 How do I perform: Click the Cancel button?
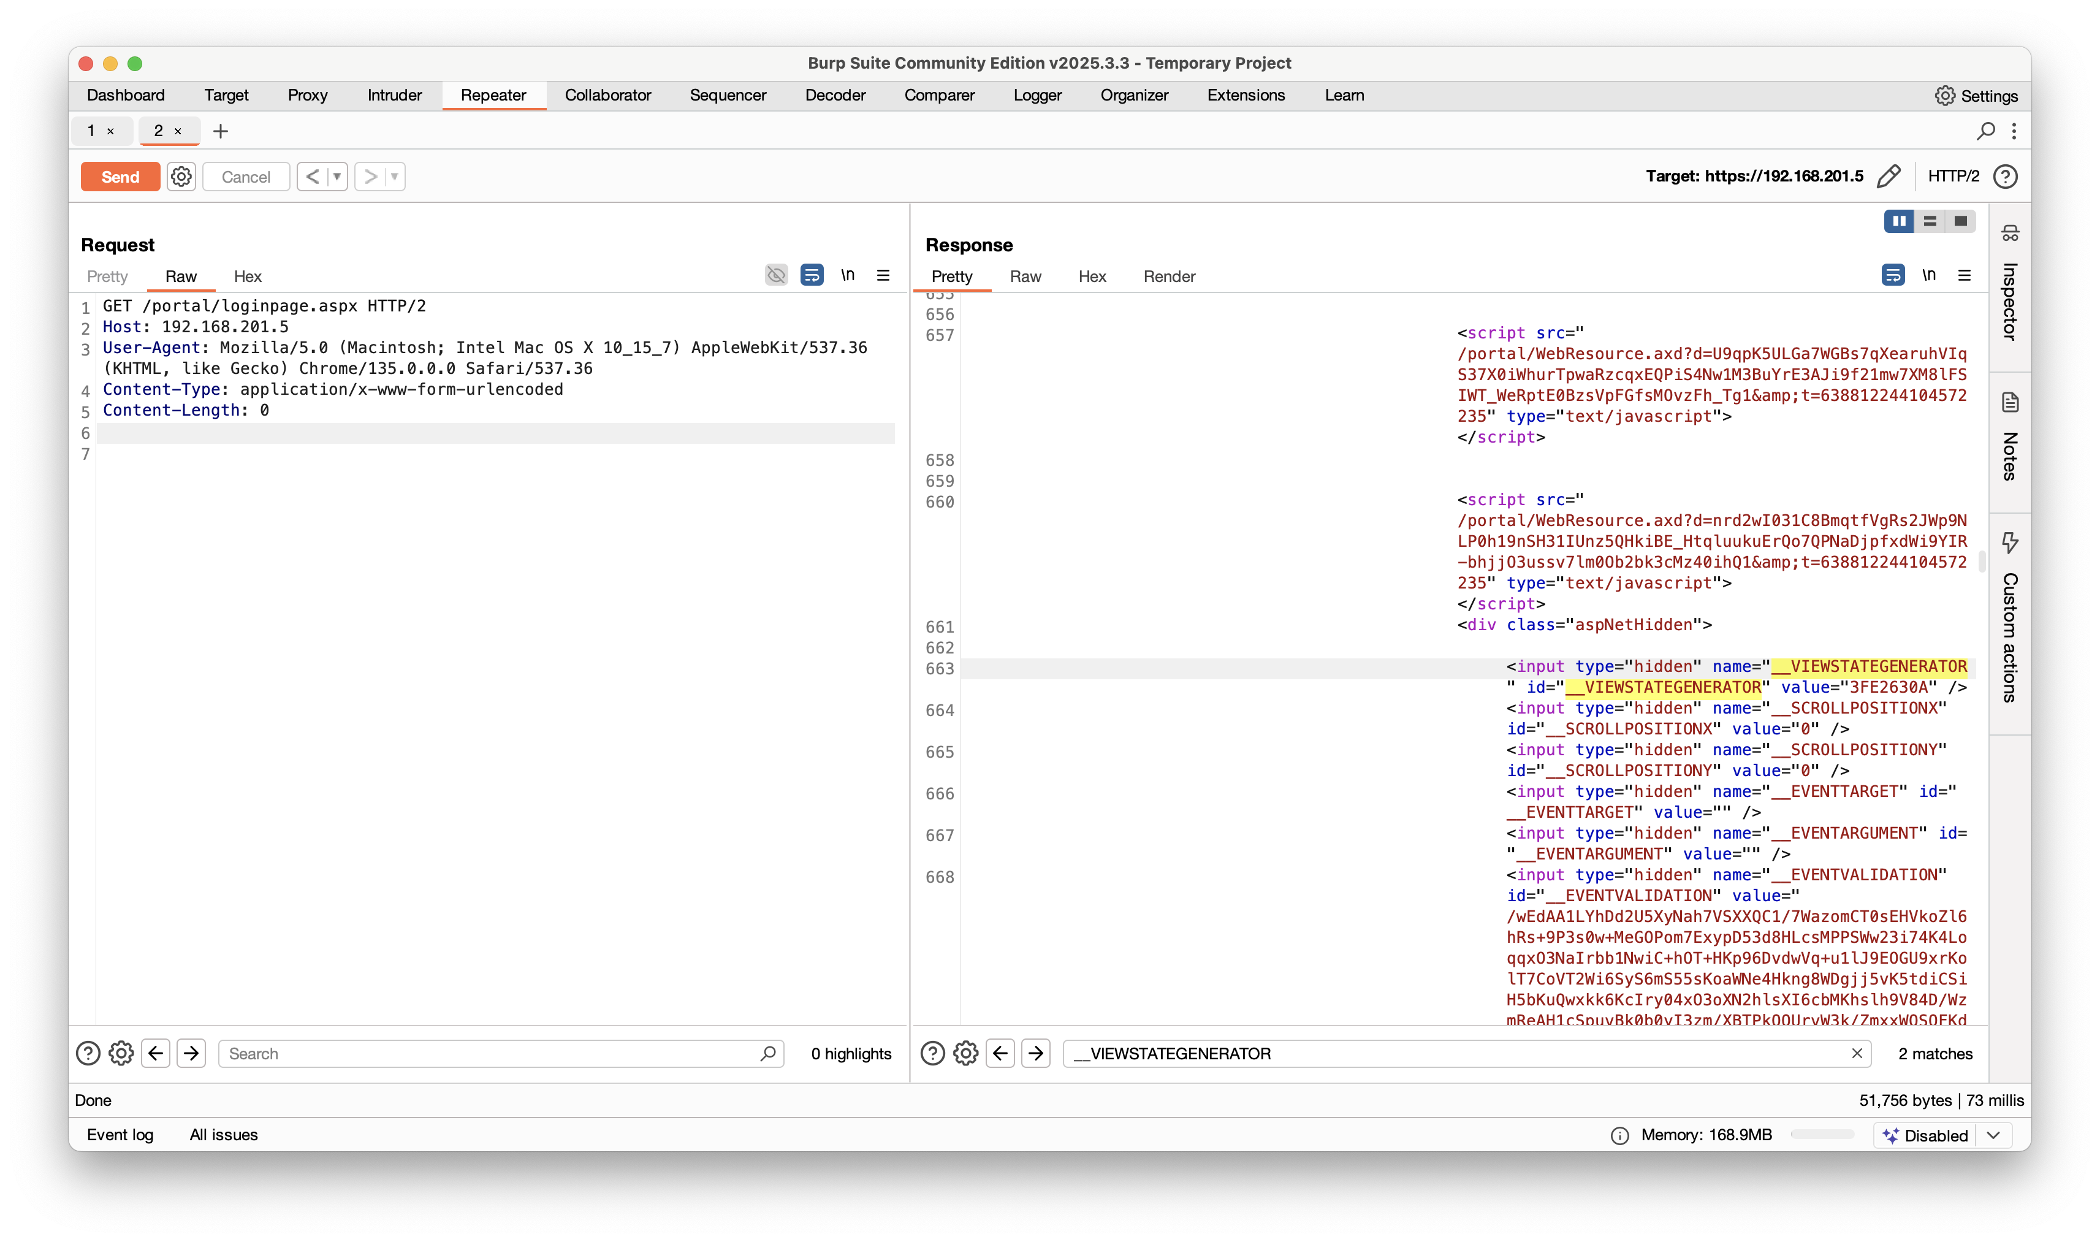[246, 177]
